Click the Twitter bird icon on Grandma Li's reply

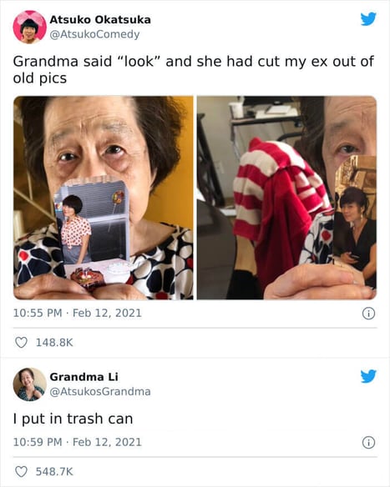click(x=368, y=376)
